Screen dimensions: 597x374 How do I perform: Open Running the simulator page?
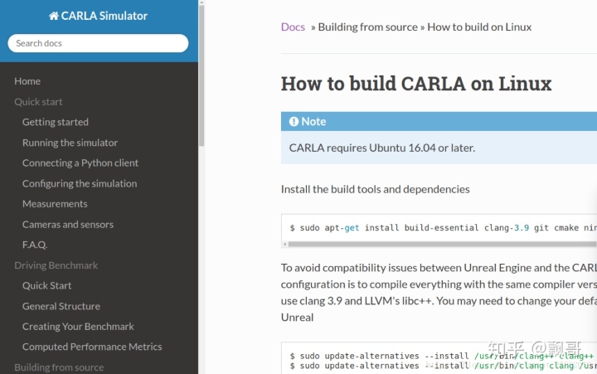70,143
